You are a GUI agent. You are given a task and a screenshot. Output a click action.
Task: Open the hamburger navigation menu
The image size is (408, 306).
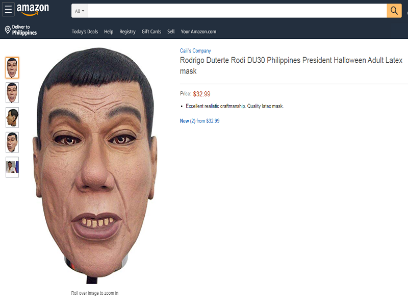coord(8,9)
